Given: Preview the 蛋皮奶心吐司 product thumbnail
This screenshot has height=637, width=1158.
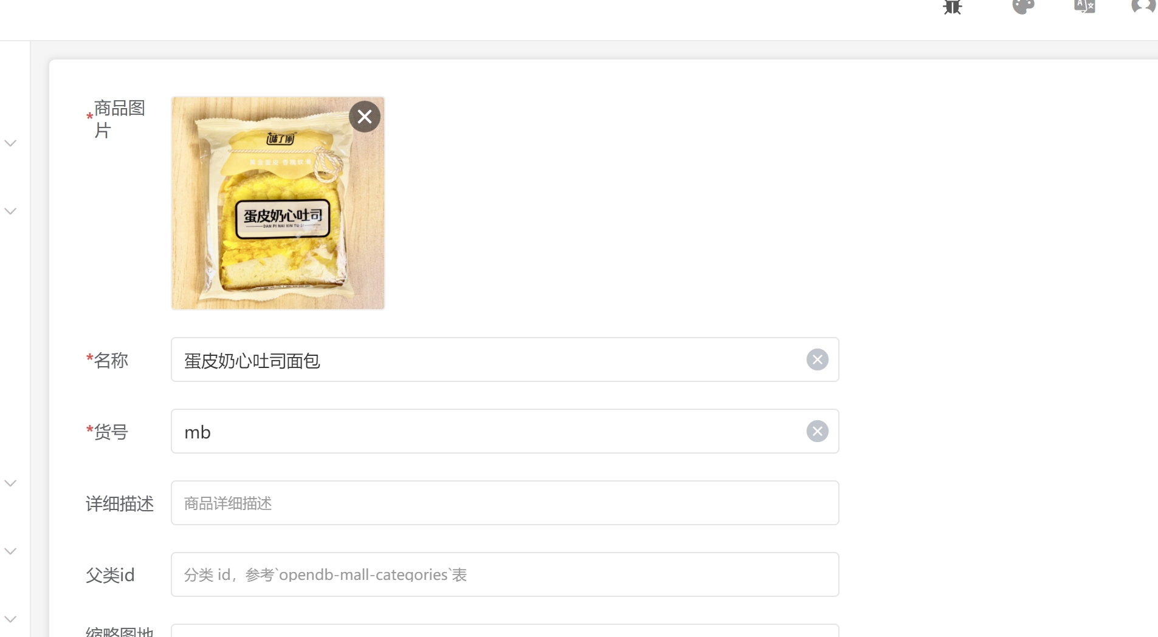Looking at the screenshot, I should click(x=278, y=203).
